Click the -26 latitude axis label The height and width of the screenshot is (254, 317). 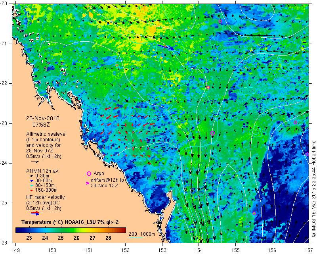click(x=4, y=242)
